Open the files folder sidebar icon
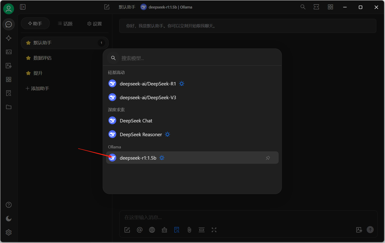The width and height of the screenshot is (385, 243). [x=9, y=107]
